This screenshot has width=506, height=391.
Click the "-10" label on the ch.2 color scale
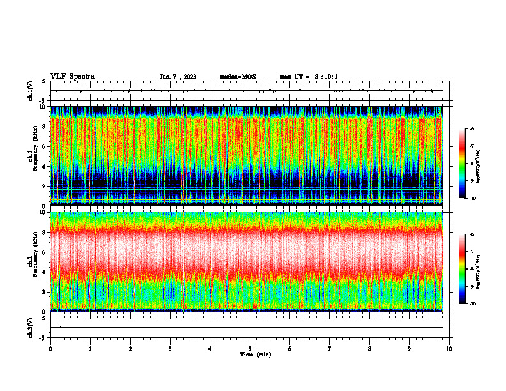473,304
